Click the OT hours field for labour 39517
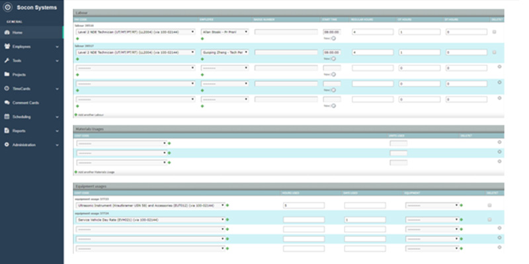The image size is (529, 264). (419, 52)
